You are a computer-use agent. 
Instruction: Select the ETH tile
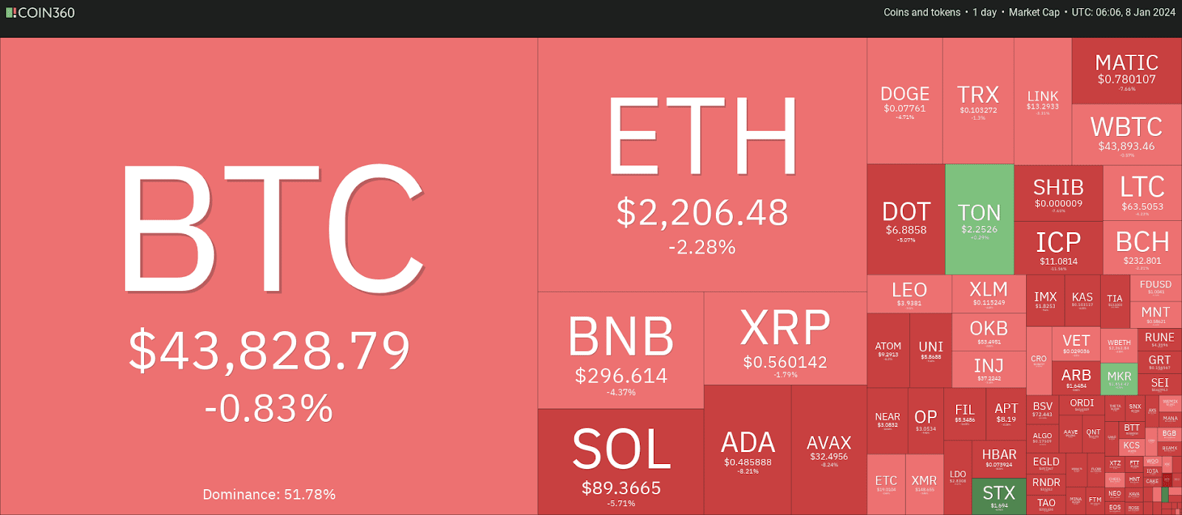(702, 164)
